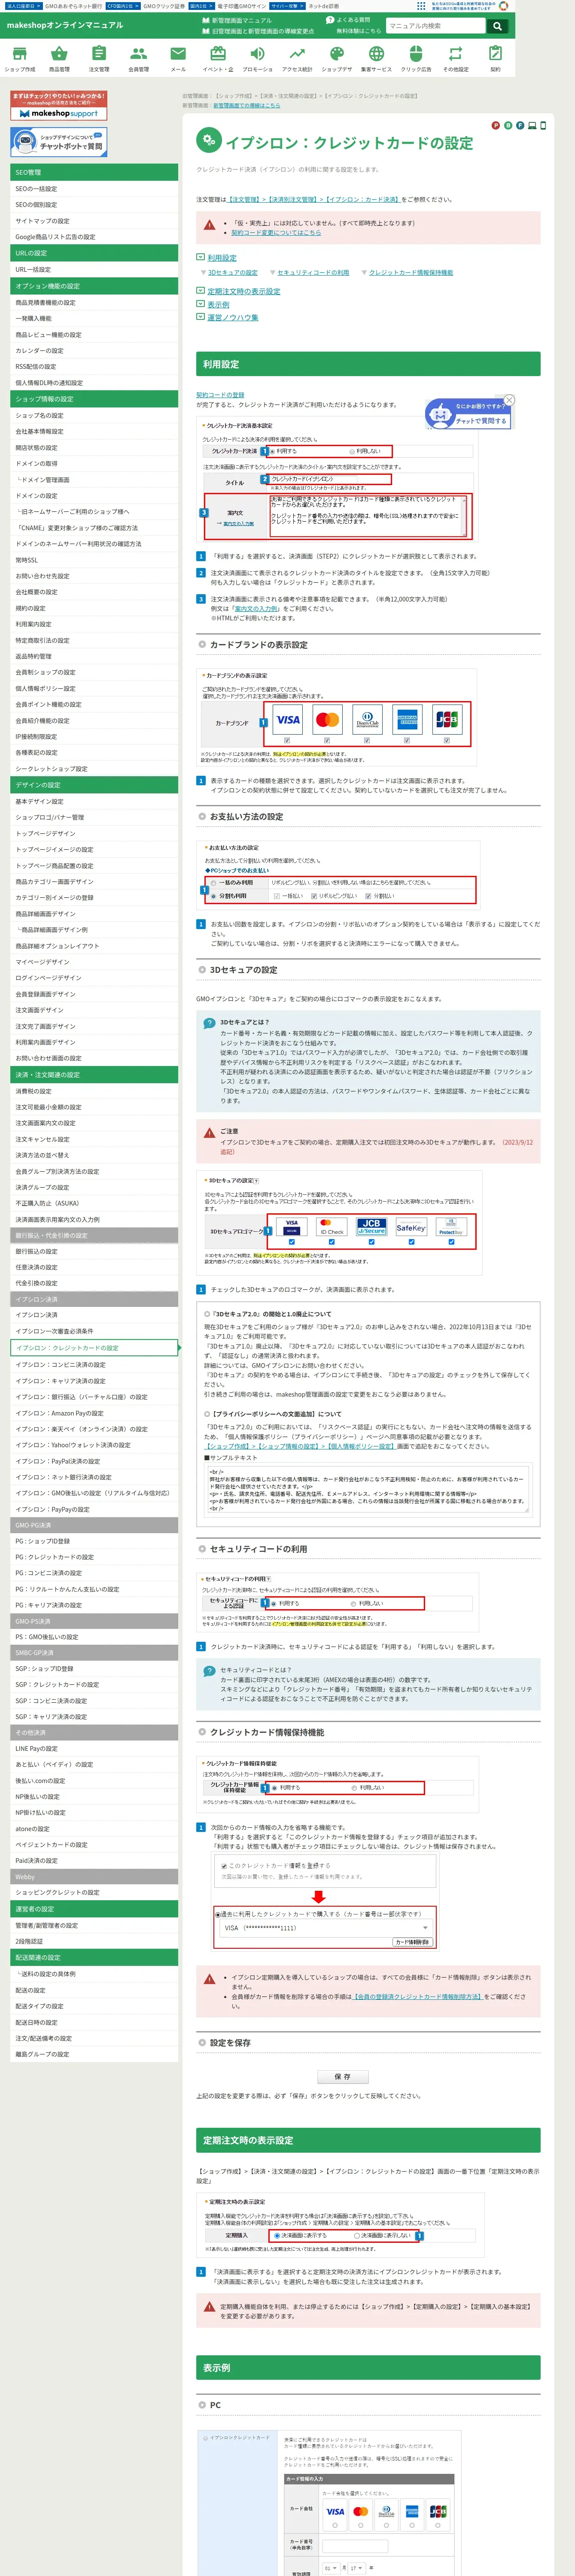The height and width of the screenshot is (2576, 575).
Task: Click the マニュアル内検索 search field
Action: [x=435, y=26]
